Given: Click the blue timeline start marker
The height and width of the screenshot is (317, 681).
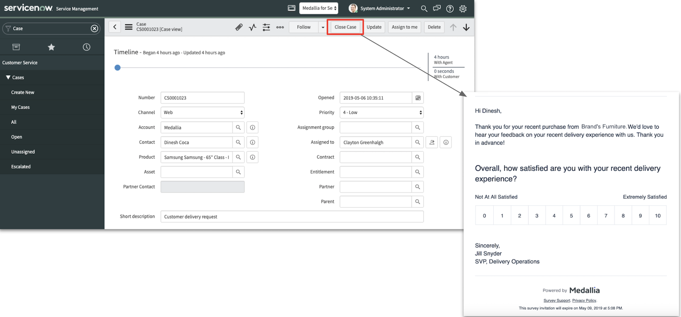Looking at the screenshot, I should pyautogui.click(x=118, y=68).
